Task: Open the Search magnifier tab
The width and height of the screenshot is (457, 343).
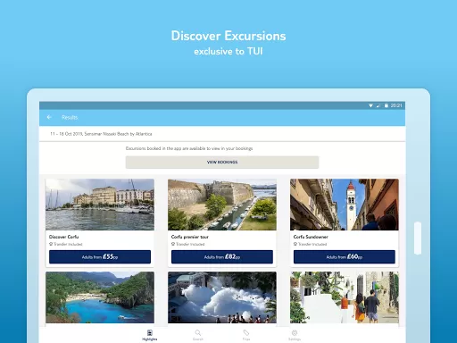Action: coord(198,333)
